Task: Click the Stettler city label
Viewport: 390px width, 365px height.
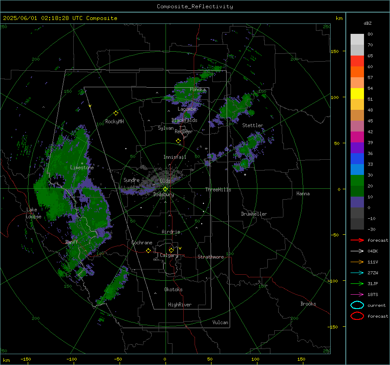Action: click(x=253, y=125)
